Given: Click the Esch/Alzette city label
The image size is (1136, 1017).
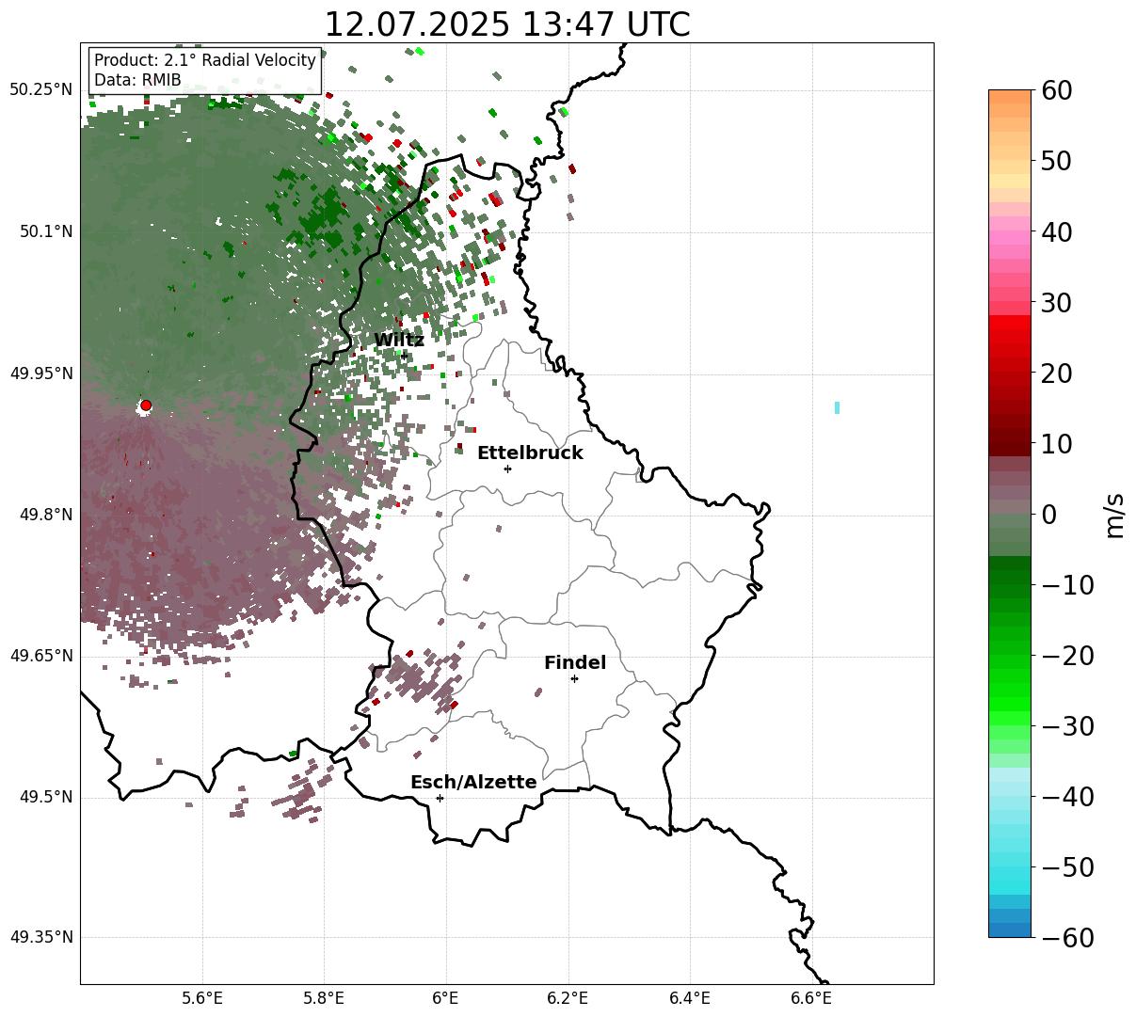Looking at the screenshot, I should tap(473, 783).
